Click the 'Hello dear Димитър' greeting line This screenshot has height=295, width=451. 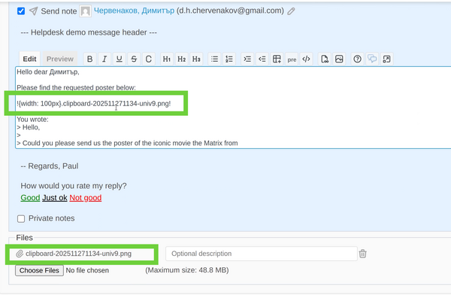point(48,72)
